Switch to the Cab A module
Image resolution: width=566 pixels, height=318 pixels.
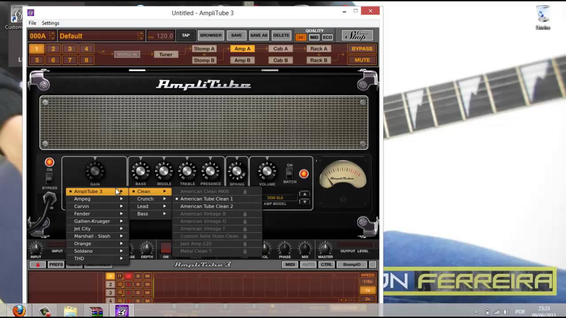click(280, 49)
